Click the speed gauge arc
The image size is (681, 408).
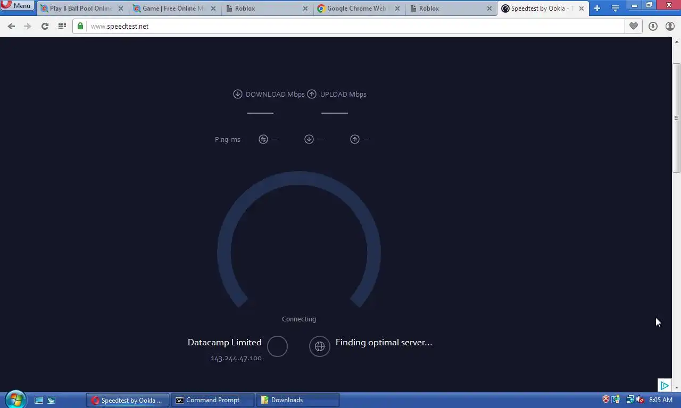tap(299, 179)
